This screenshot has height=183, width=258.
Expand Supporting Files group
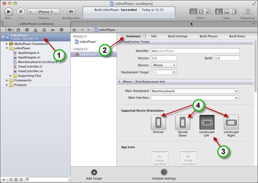point(11,76)
